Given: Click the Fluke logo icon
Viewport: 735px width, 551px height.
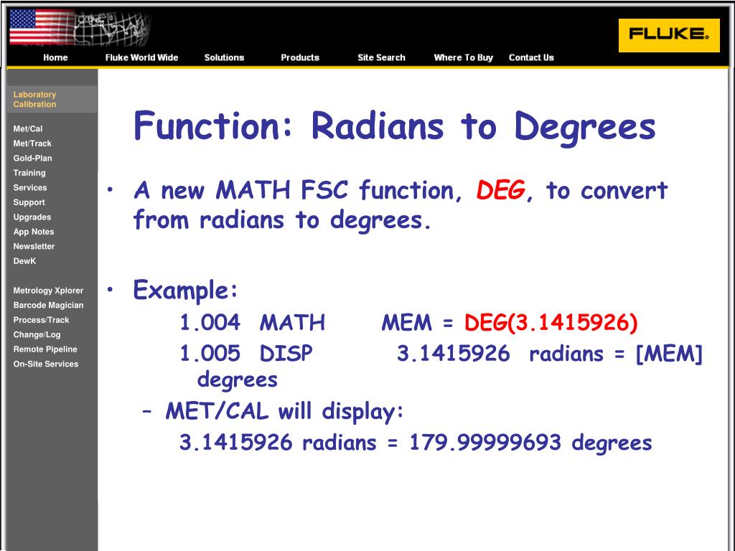Looking at the screenshot, I should tap(669, 35).
